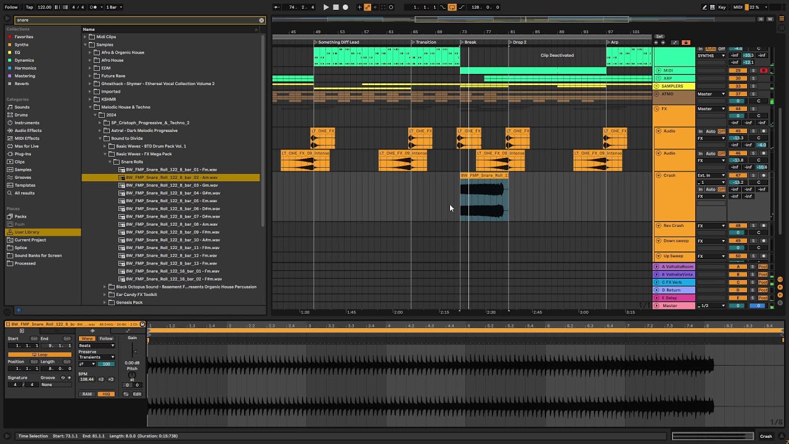Fold the Crash track

coord(658,176)
